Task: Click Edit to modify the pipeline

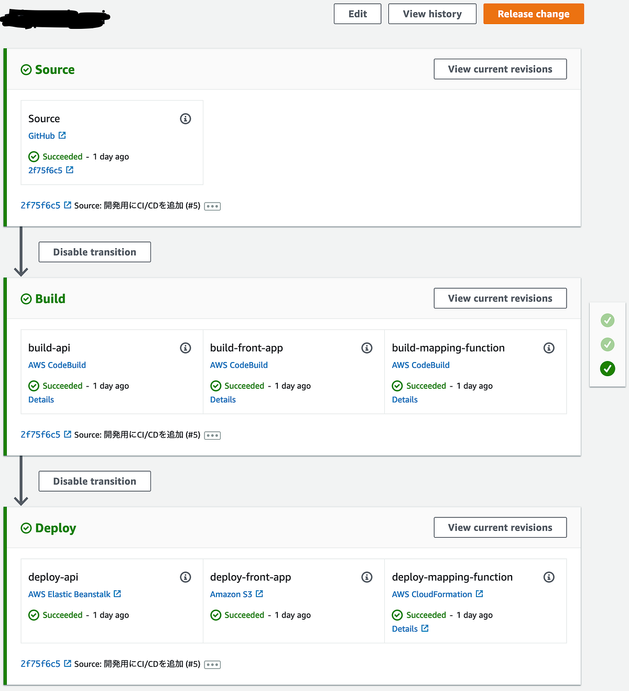Action: coord(357,14)
